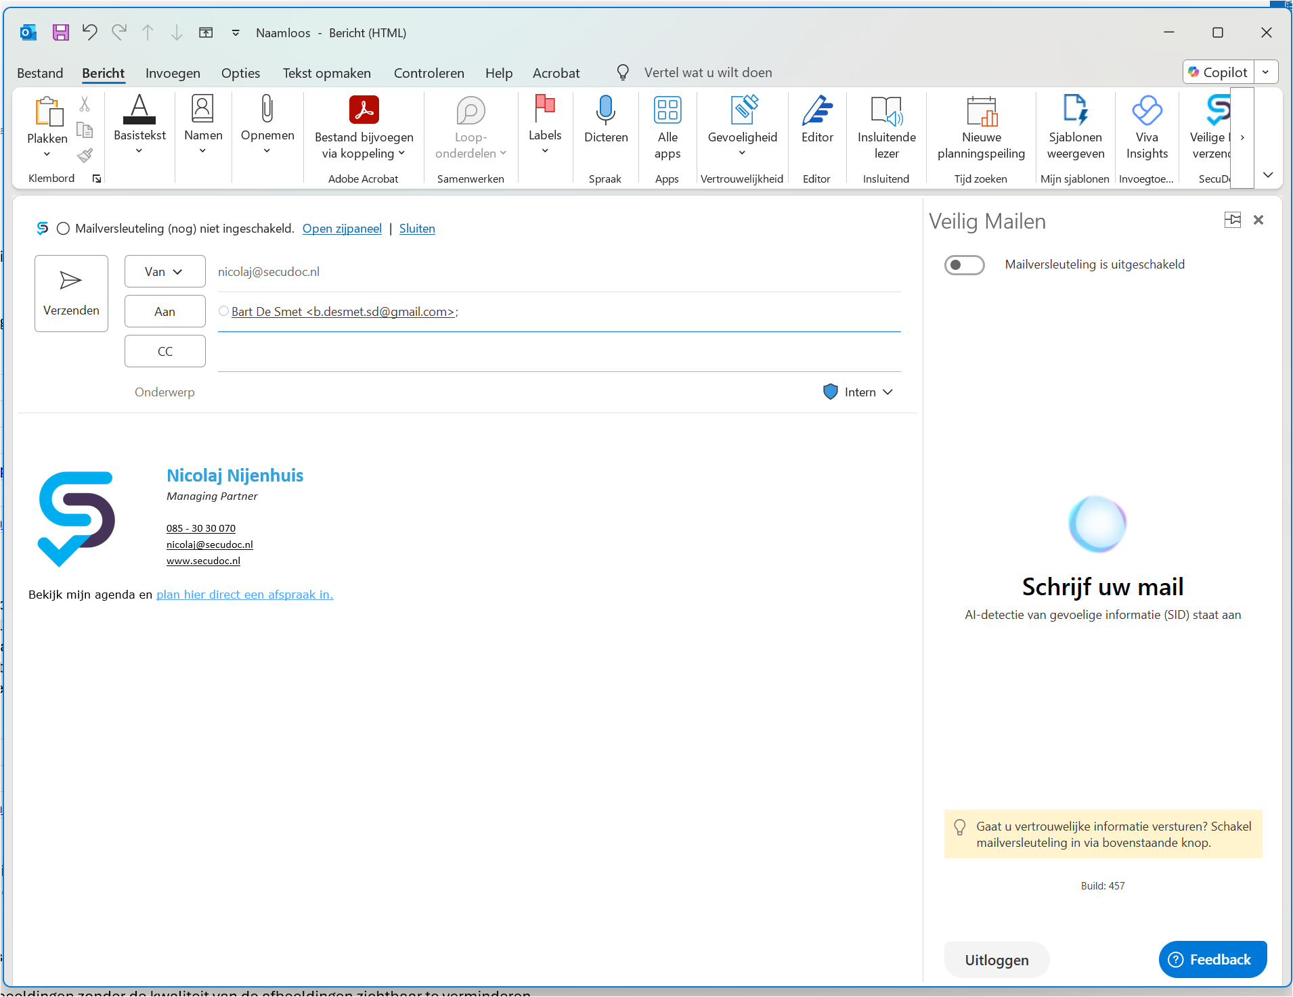
Task: Redo the last action
Action: point(119,32)
